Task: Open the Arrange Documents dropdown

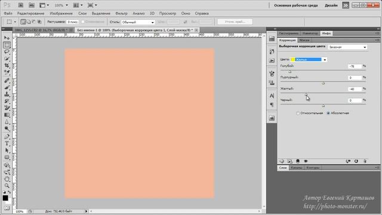Action: 78,5
